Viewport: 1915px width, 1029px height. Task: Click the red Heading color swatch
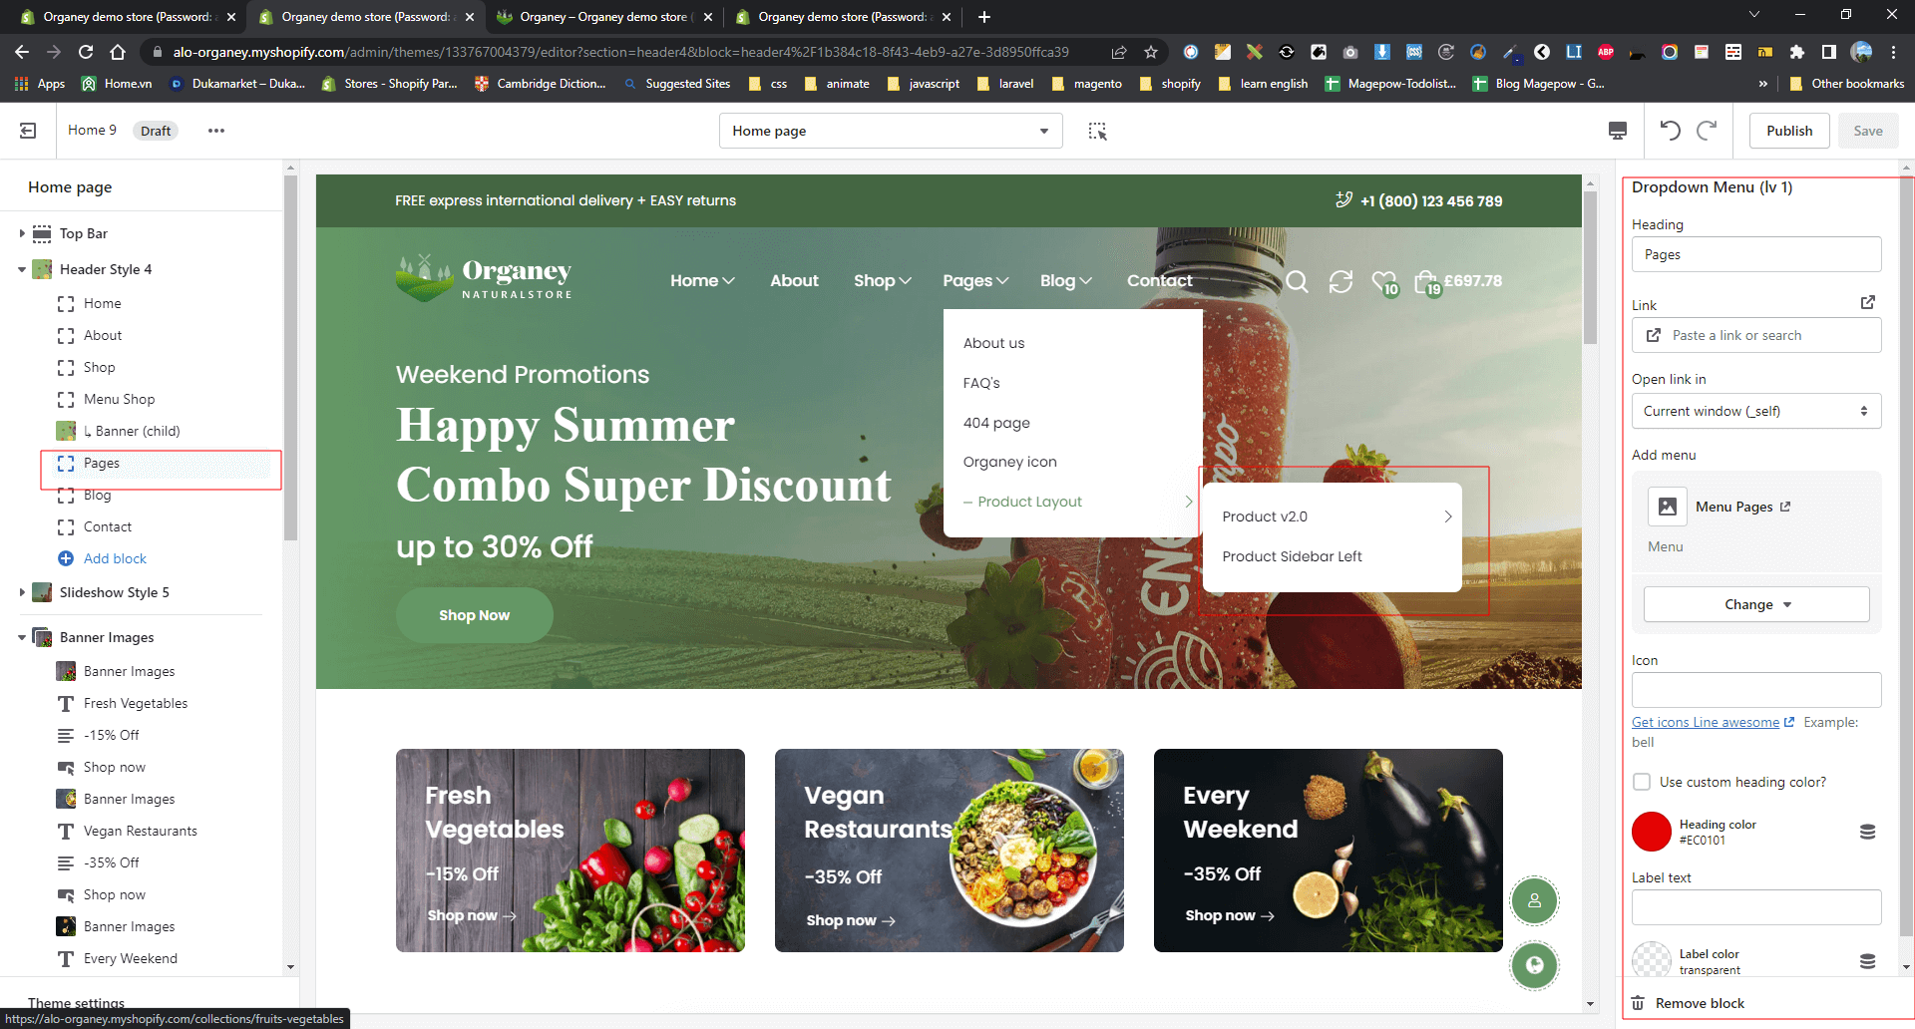(1652, 832)
